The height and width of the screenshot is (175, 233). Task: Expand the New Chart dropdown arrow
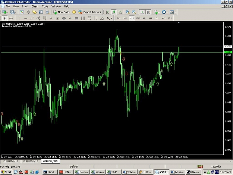click(7, 12)
